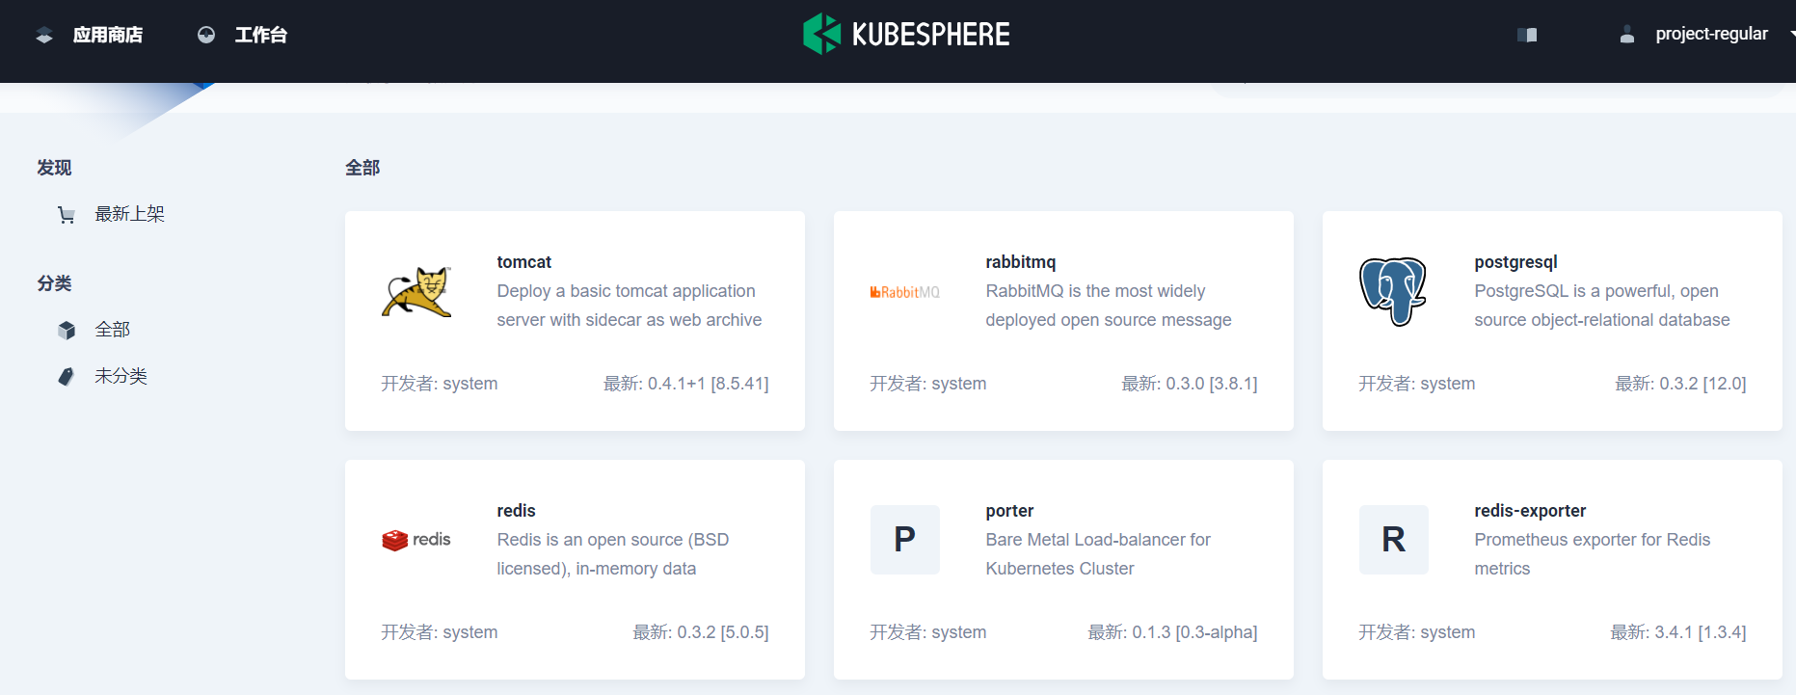The width and height of the screenshot is (1796, 695).
Task: Click tomcat version 0.4.1+1 [8.5.41]
Action: (x=686, y=384)
